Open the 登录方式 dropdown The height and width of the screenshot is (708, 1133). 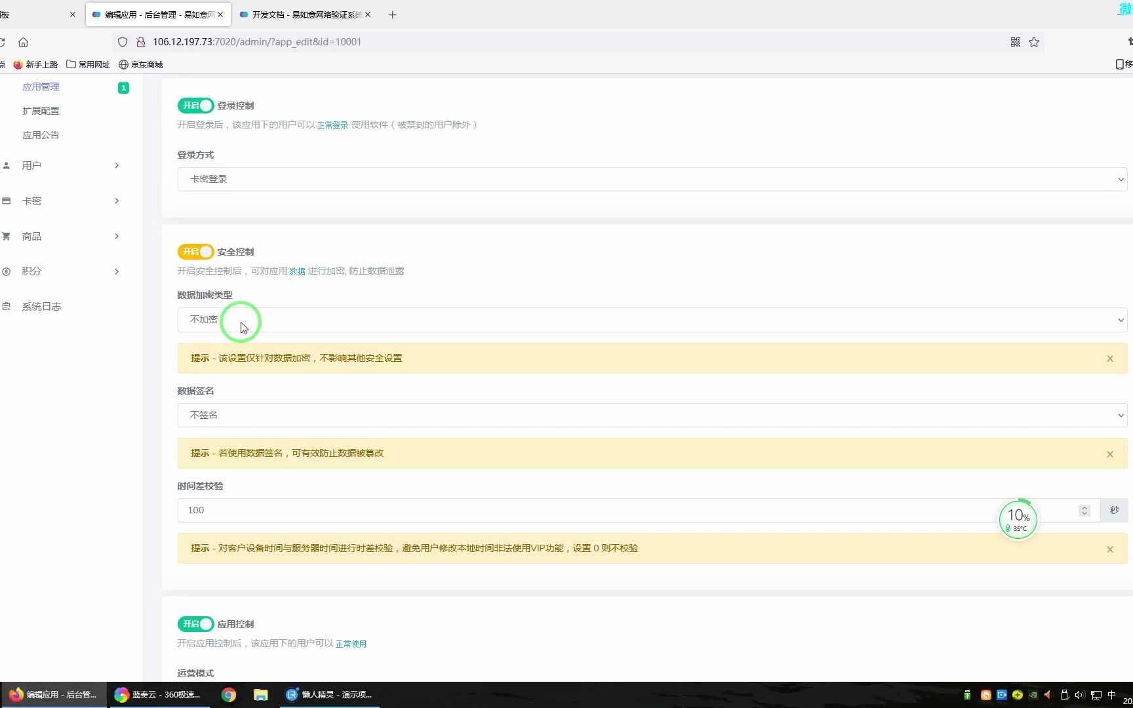point(652,179)
